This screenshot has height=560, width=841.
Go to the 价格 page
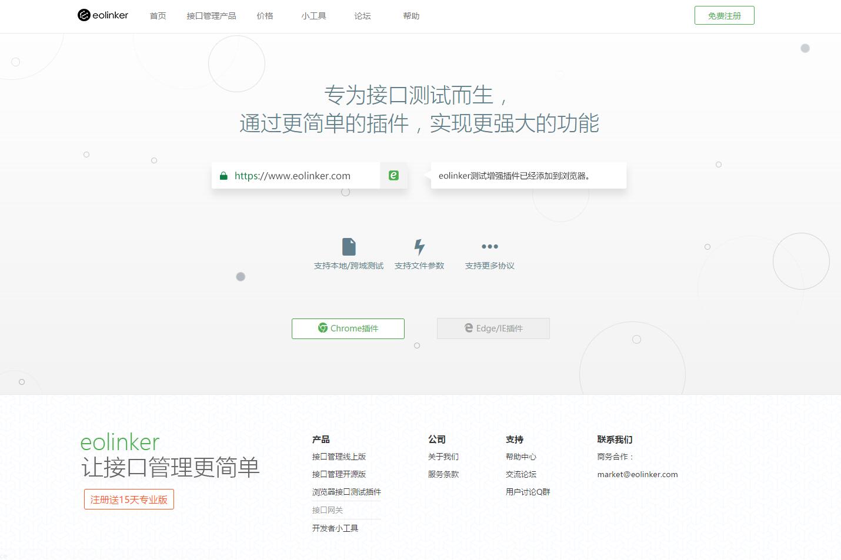point(265,16)
